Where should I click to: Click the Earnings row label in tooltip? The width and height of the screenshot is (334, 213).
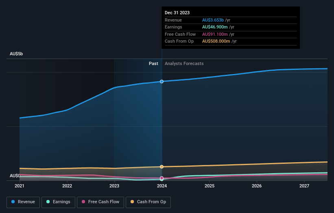(173, 27)
